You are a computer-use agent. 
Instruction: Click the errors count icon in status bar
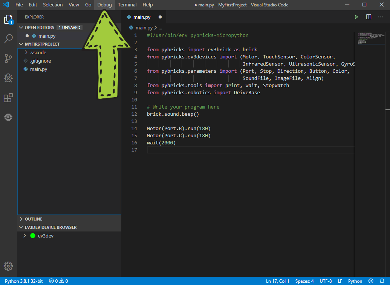51,281
